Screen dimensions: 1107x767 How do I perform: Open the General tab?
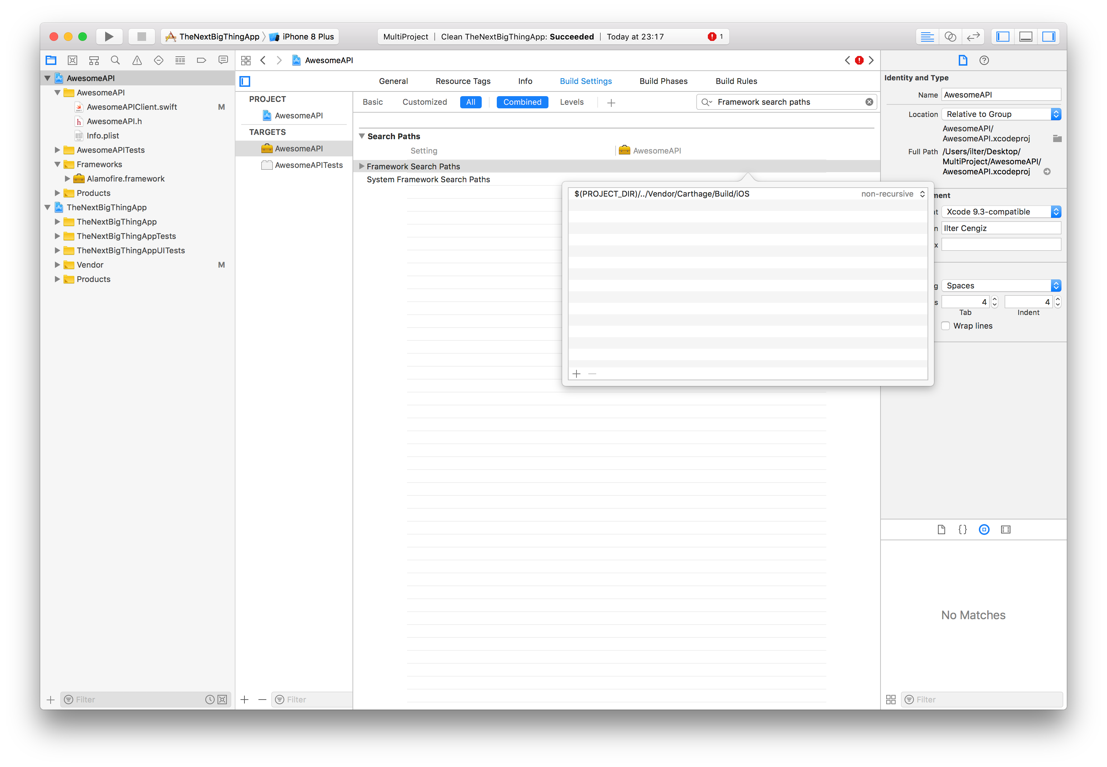[393, 81]
